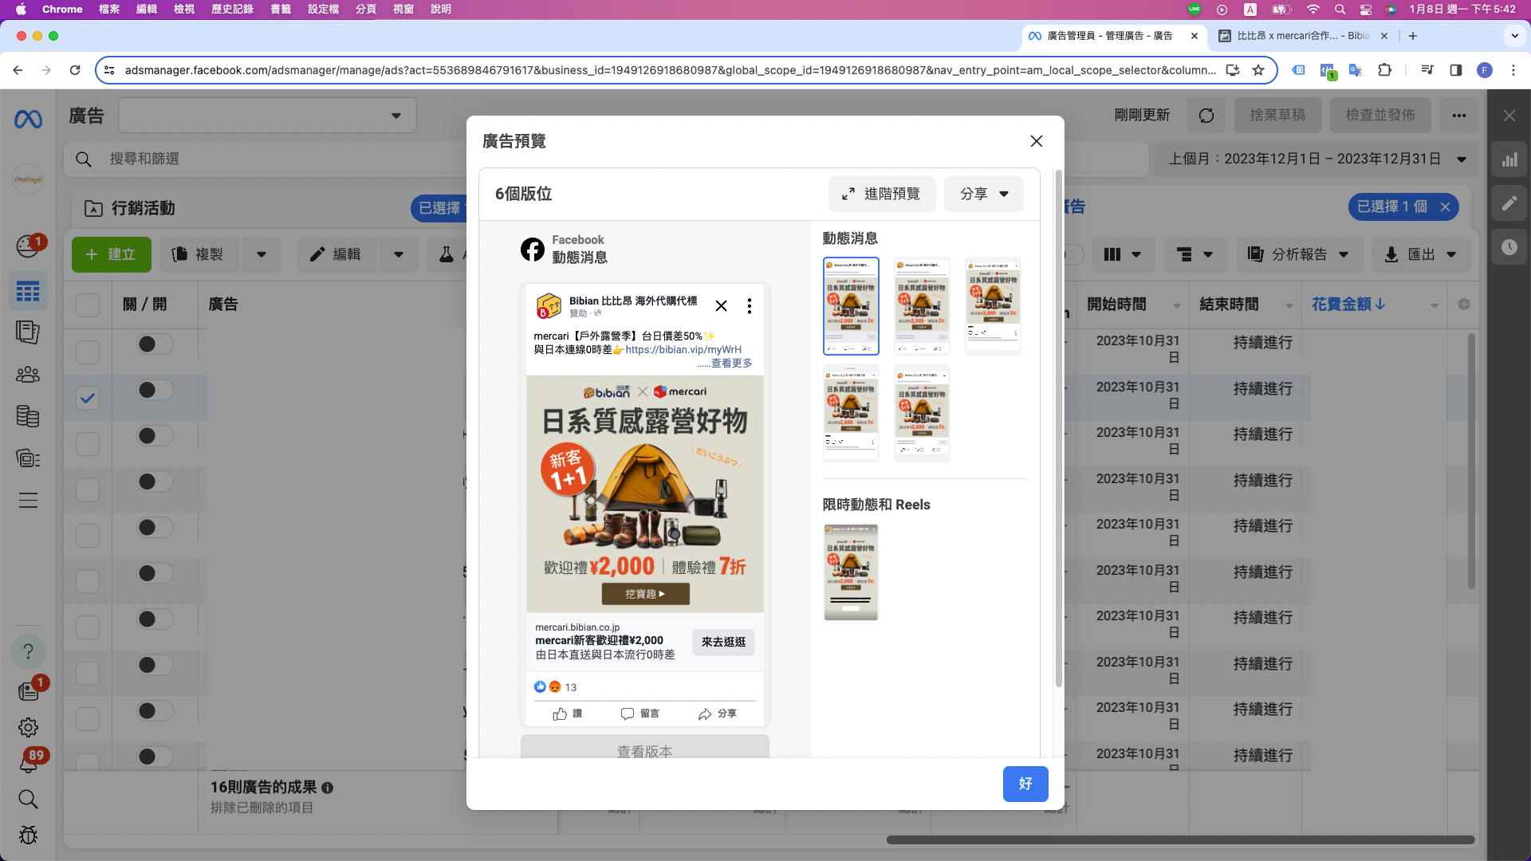Open the history clock icon on right rail
Image resolution: width=1531 pixels, height=861 pixels.
1509,247
